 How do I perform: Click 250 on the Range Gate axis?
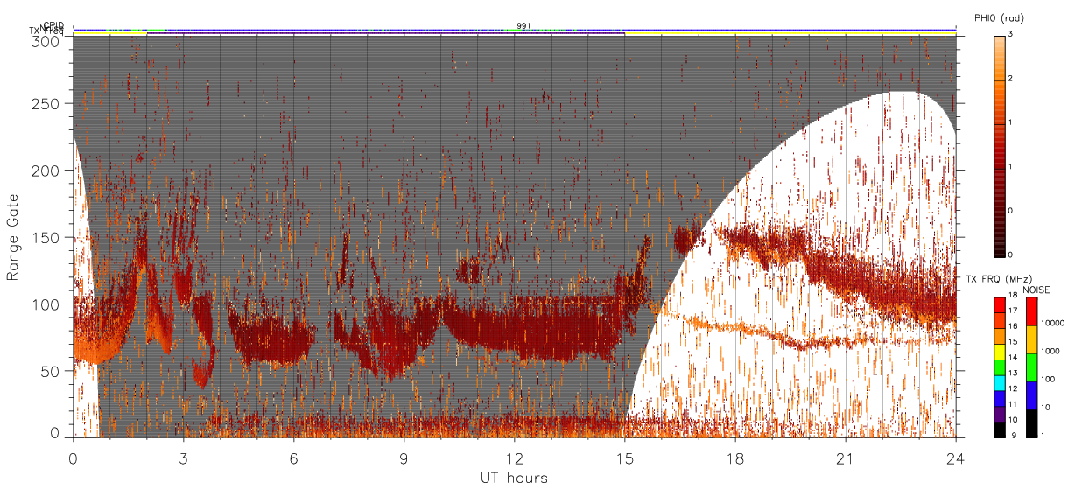[x=47, y=103]
